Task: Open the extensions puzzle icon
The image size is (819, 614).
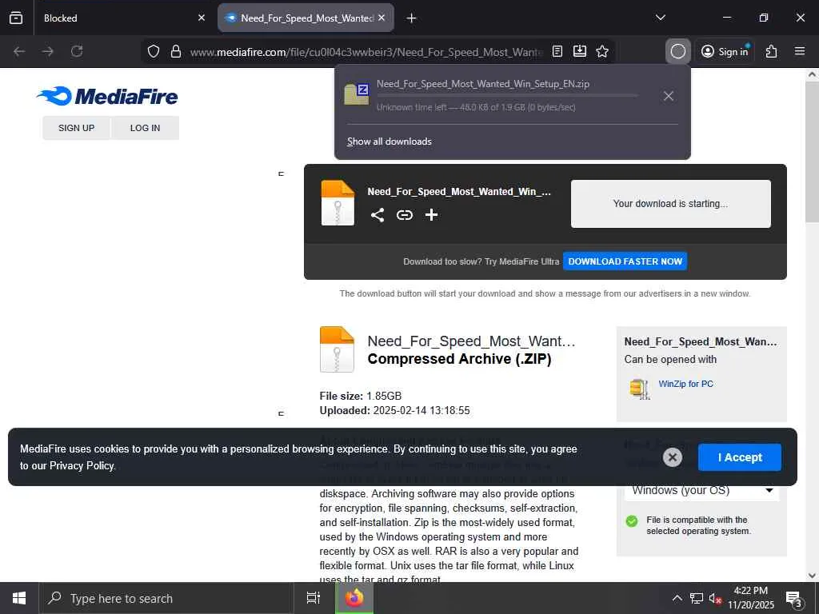Action: click(x=772, y=51)
